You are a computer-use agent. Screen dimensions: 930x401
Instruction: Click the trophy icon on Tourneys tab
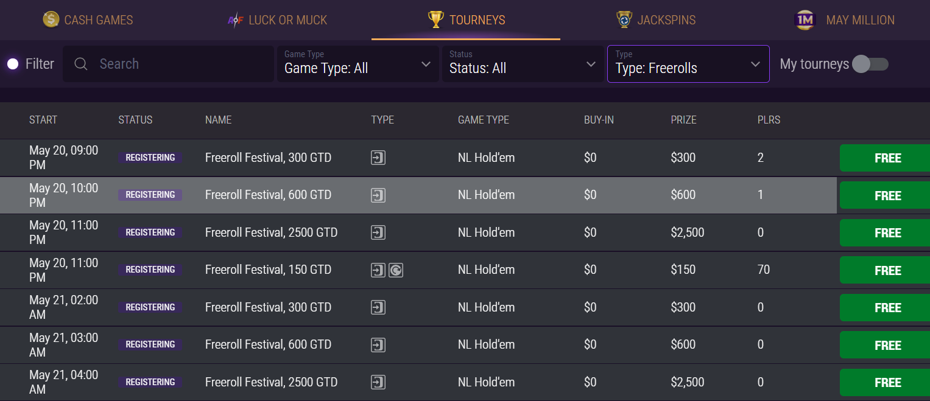[436, 19]
